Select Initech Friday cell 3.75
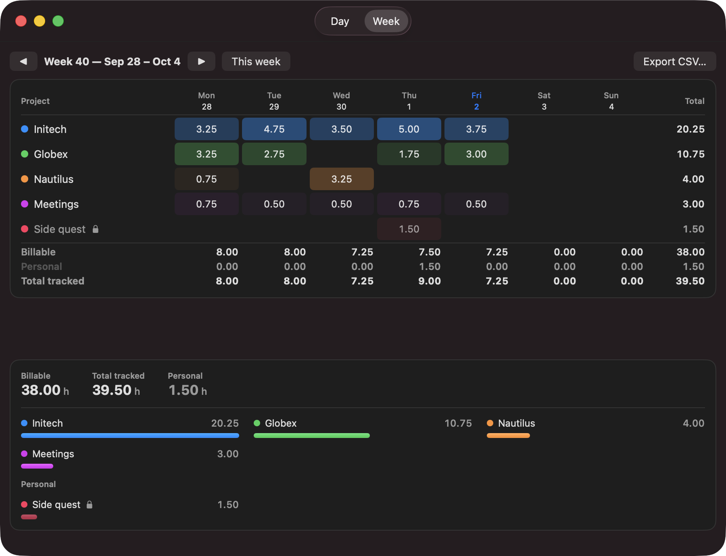The image size is (726, 556). (x=476, y=129)
